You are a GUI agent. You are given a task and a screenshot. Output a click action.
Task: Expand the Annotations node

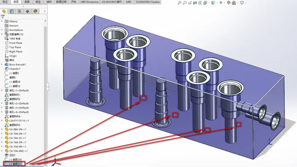coord(2,30)
